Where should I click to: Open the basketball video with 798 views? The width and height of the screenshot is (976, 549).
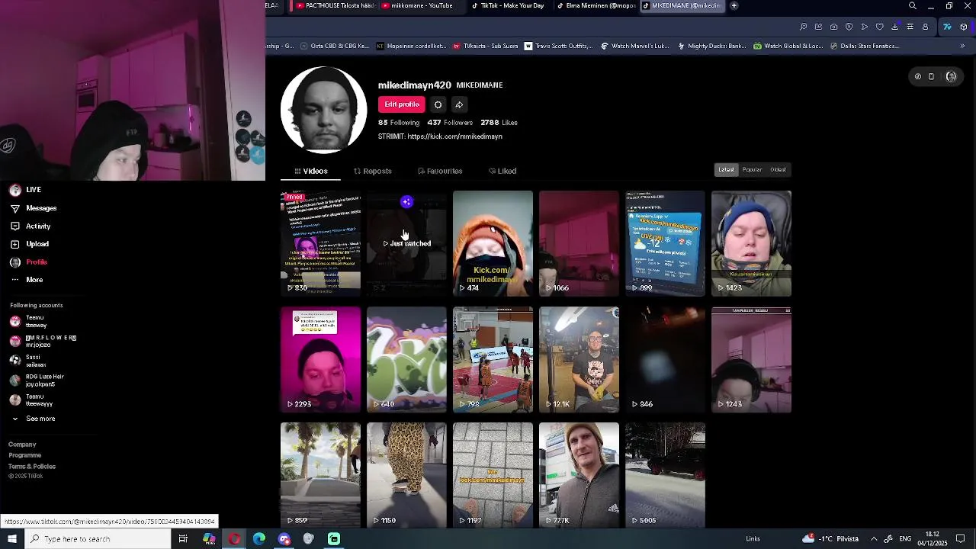(493, 360)
